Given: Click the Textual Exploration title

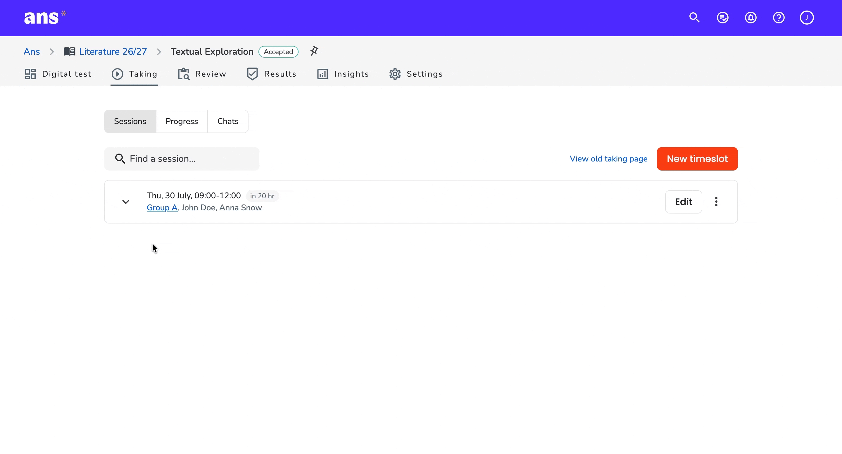Looking at the screenshot, I should click(212, 51).
